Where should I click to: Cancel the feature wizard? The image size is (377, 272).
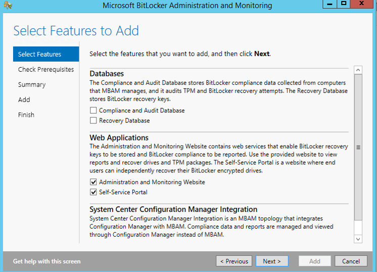point(351,261)
